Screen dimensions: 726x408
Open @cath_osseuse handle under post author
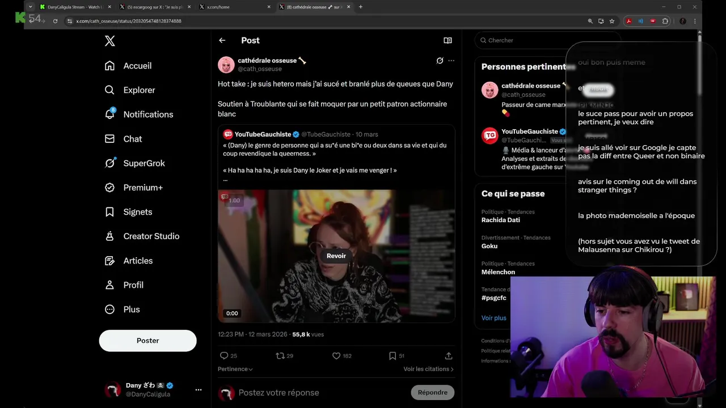(x=260, y=69)
